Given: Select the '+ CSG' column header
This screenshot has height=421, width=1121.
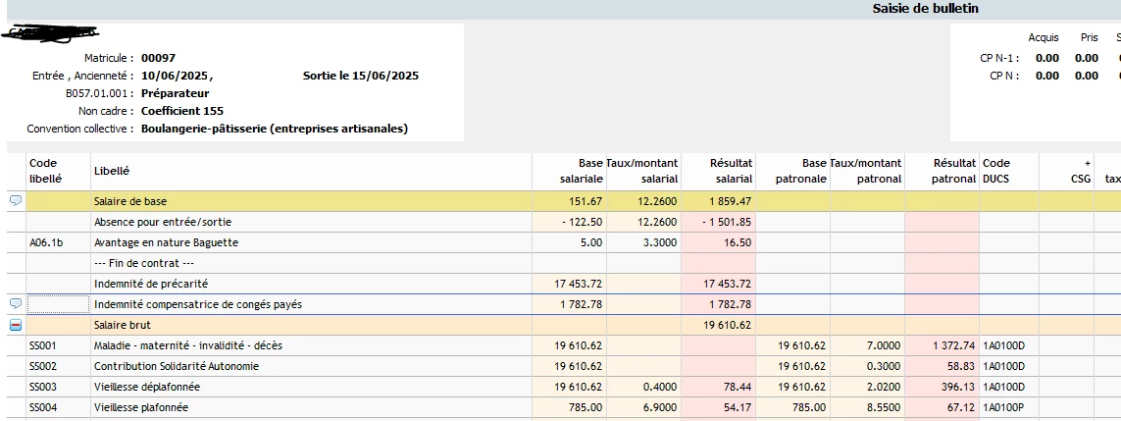Looking at the screenshot, I should pos(1066,171).
